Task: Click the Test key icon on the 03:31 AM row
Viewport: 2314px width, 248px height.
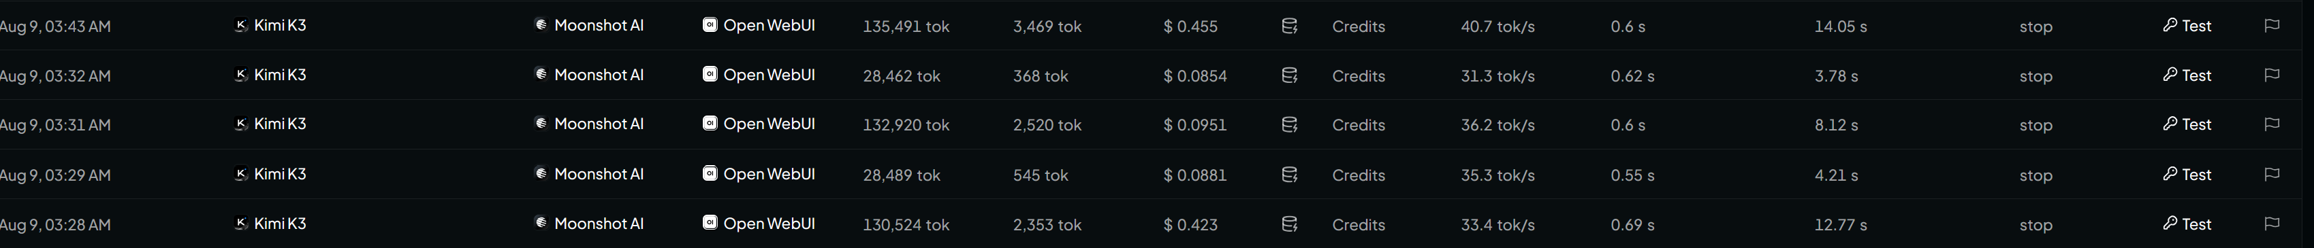Action: (x=2170, y=124)
